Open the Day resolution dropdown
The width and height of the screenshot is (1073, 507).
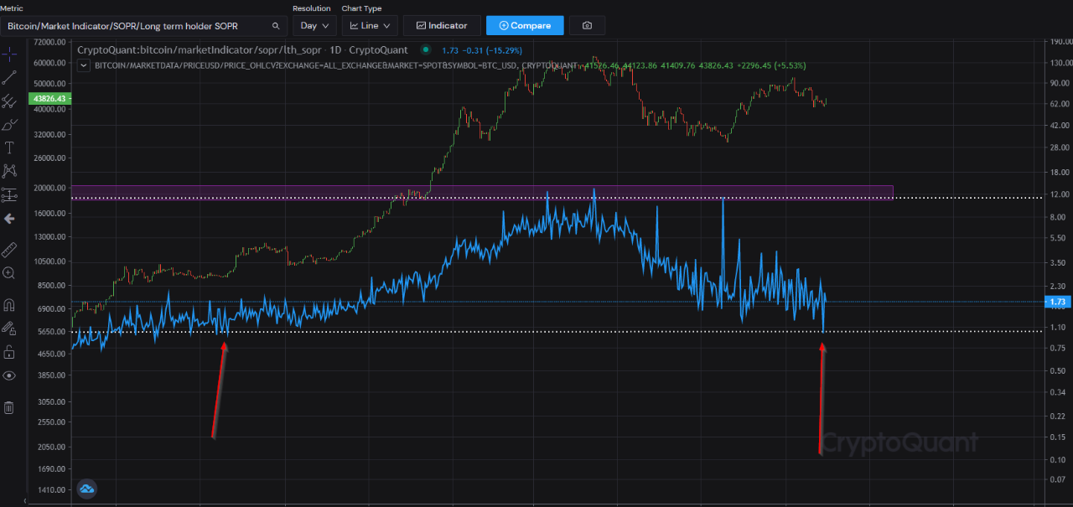click(314, 25)
